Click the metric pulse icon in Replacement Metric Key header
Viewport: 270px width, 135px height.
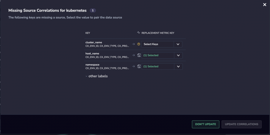(x=139, y=32)
